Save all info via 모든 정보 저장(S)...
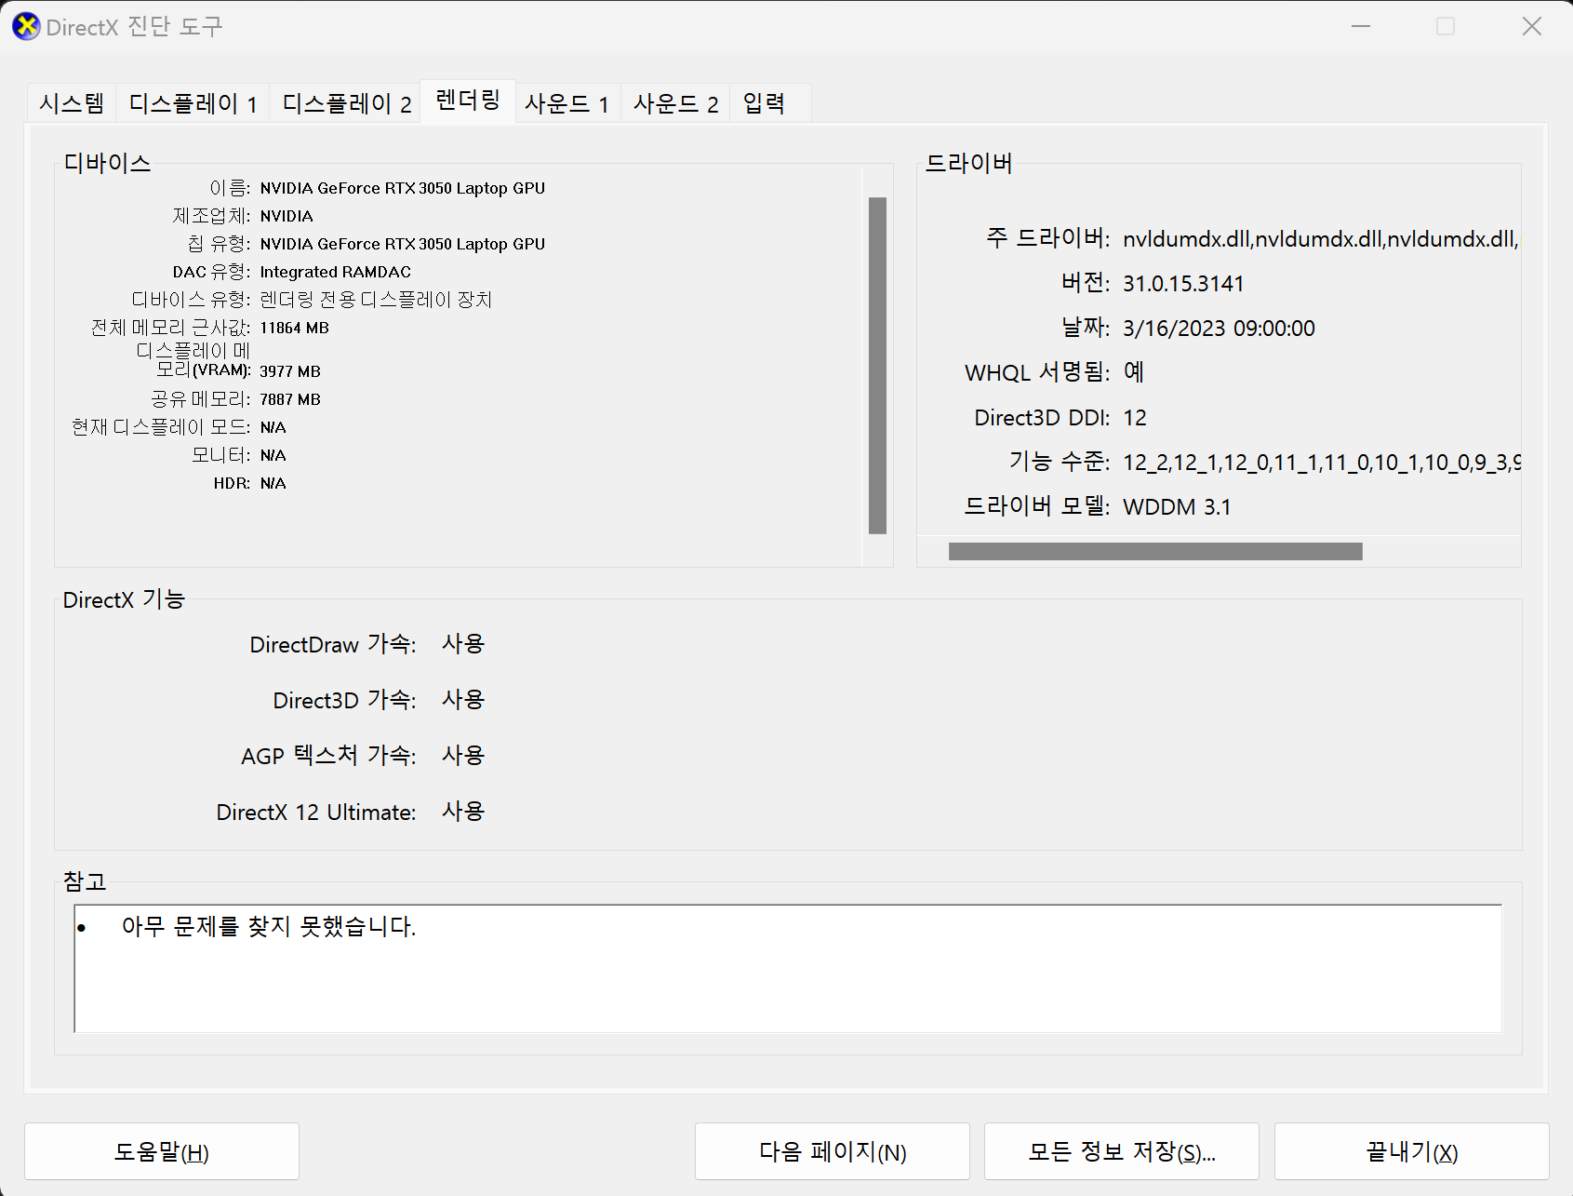 pos(1122,1151)
